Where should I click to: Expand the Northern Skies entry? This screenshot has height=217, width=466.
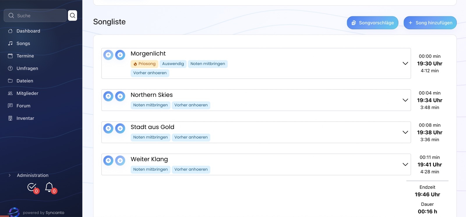pyautogui.click(x=405, y=100)
